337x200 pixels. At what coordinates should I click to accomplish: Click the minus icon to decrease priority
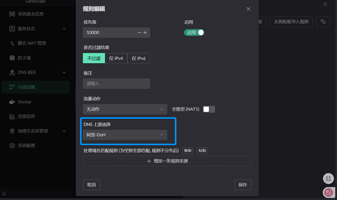(139, 32)
